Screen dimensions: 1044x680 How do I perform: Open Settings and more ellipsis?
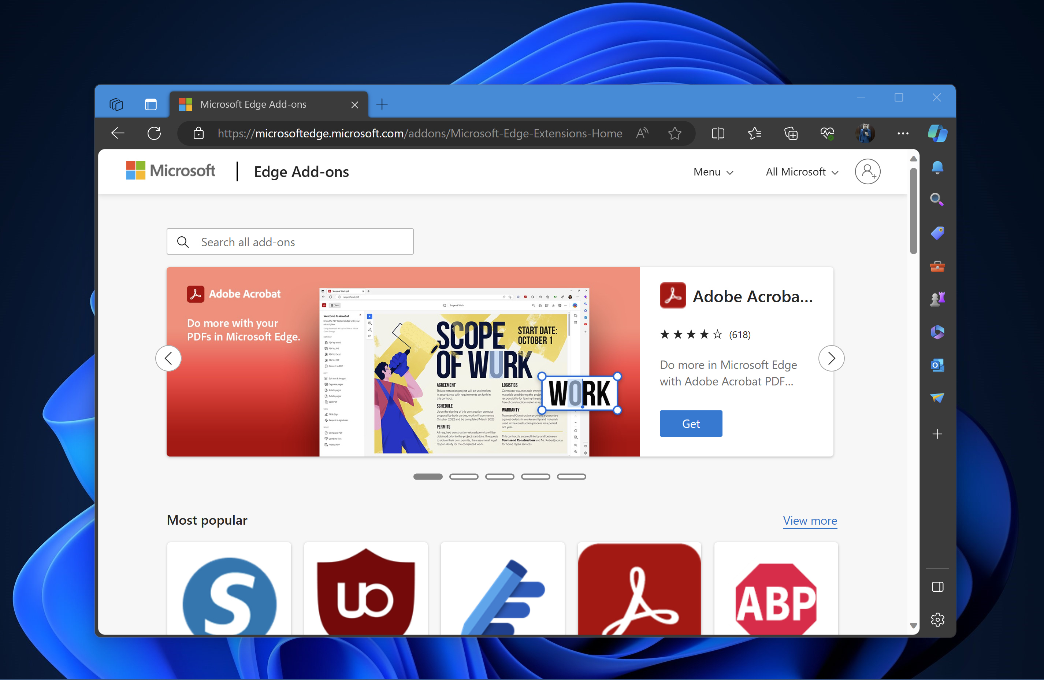point(903,133)
